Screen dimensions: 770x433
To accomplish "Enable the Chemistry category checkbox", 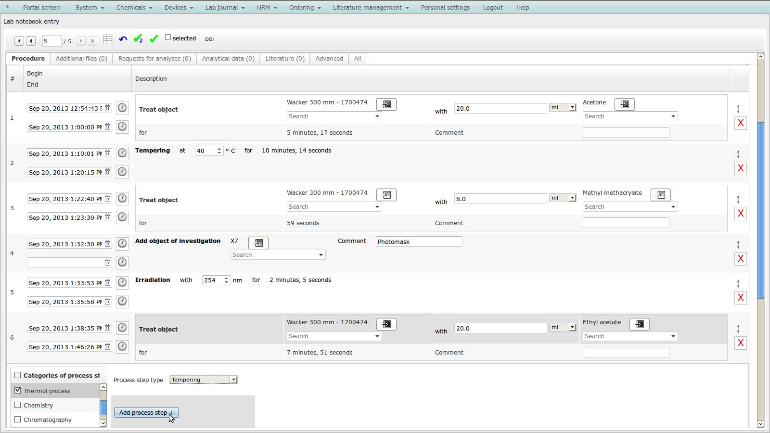I will click(x=18, y=405).
